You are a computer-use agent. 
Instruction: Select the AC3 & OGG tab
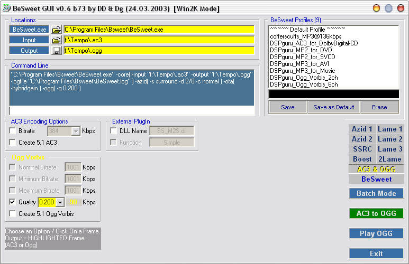(x=376, y=169)
